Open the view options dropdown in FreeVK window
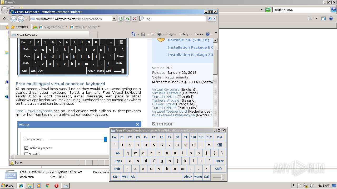This screenshot has height=189, width=337. coord(316,18)
